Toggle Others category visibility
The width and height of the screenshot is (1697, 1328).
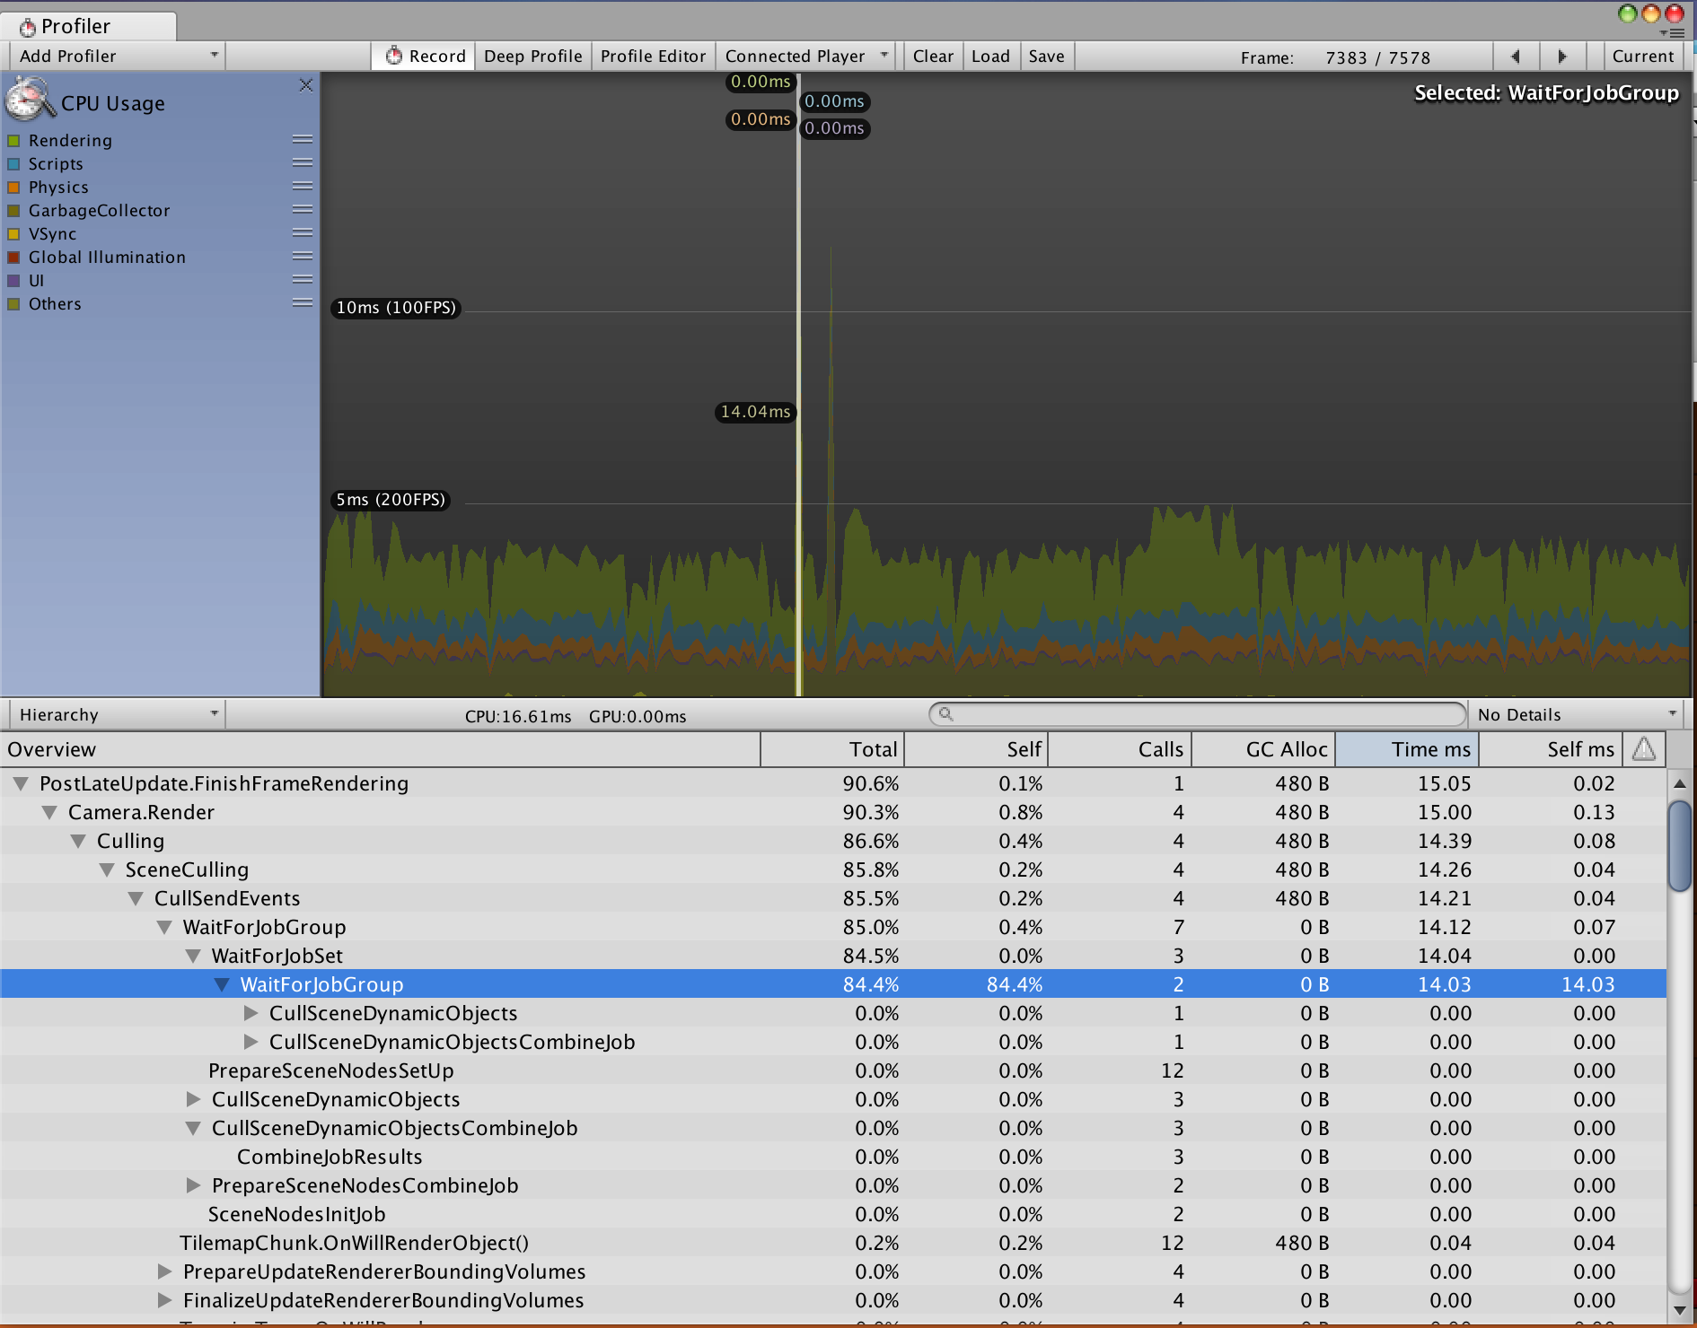[x=13, y=304]
